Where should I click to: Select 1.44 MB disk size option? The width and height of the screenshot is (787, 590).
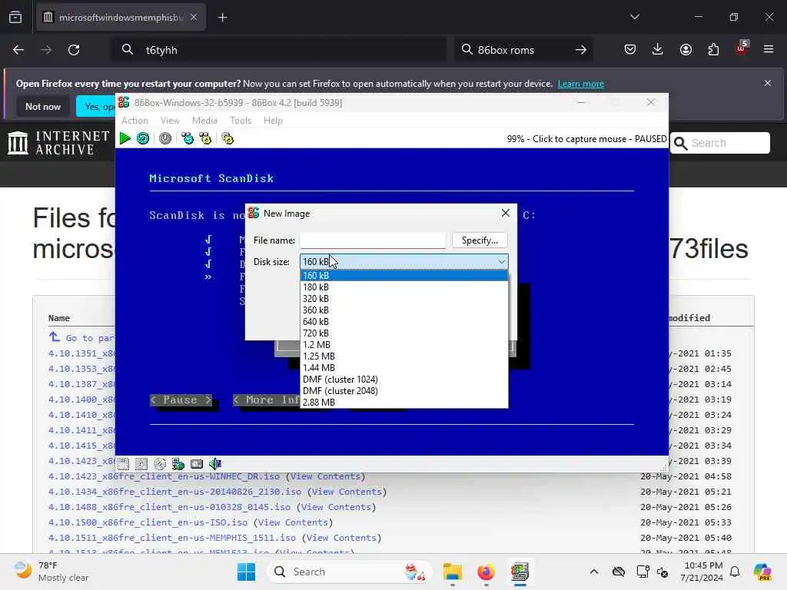click(404, 368)
